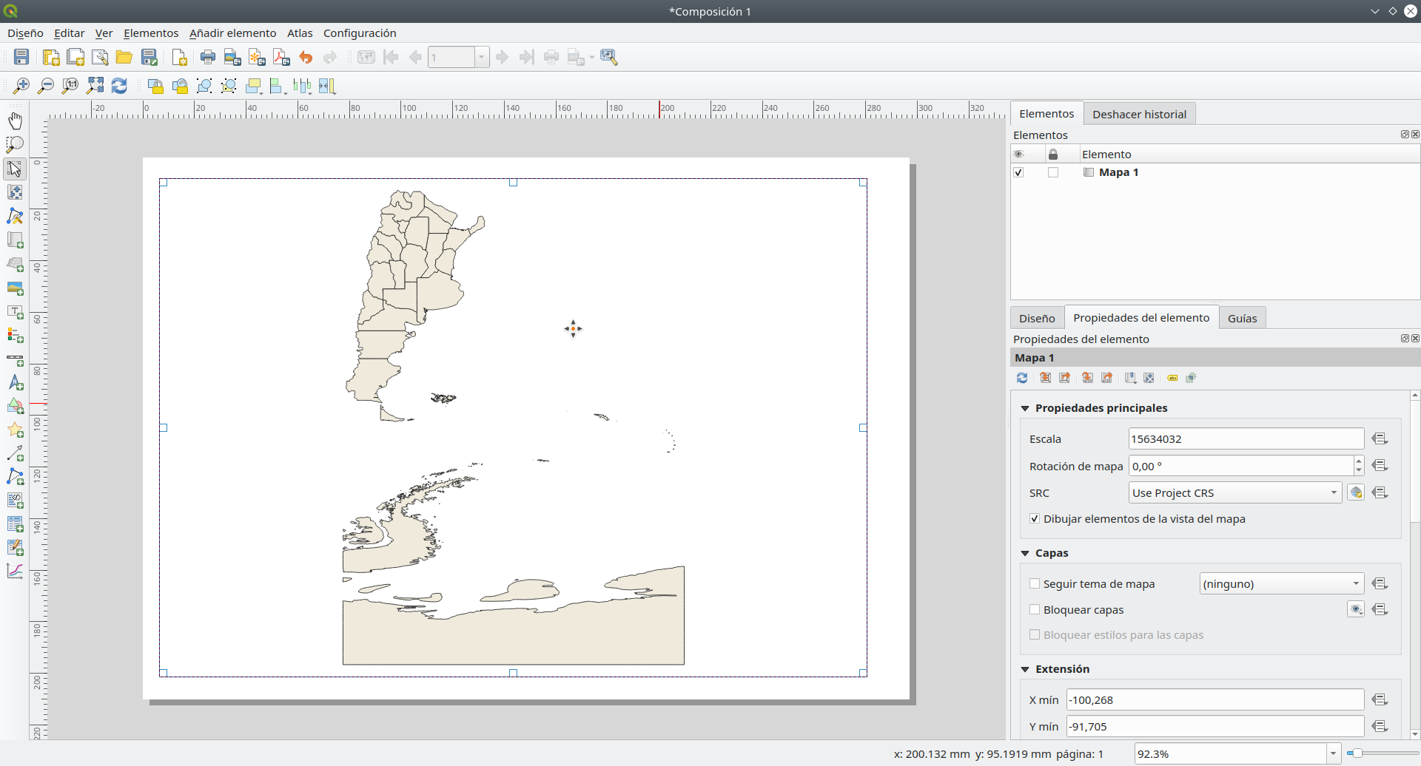The image size is (1421, 766).
Task: Update map preview in item properties
Action: pyautogui.click(x=1022, y=378)
